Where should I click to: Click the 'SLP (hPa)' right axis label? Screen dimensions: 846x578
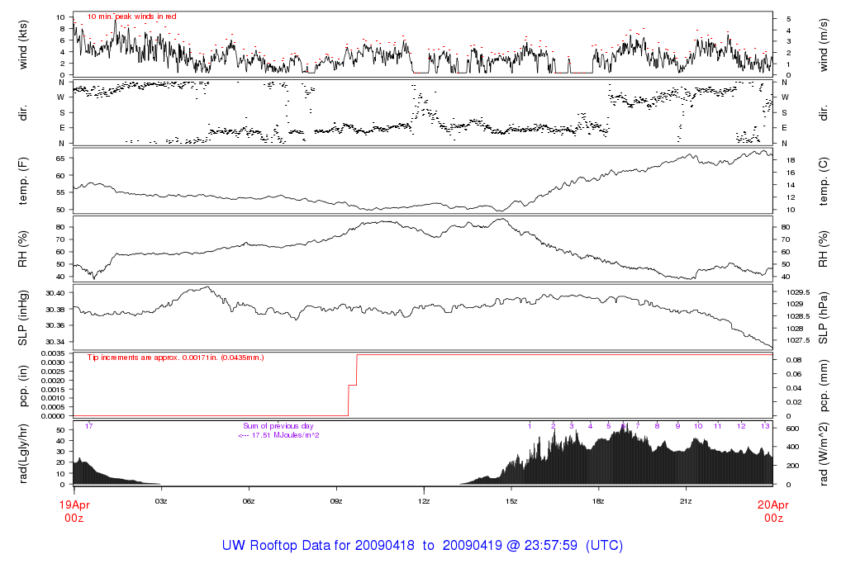point(824,318)
